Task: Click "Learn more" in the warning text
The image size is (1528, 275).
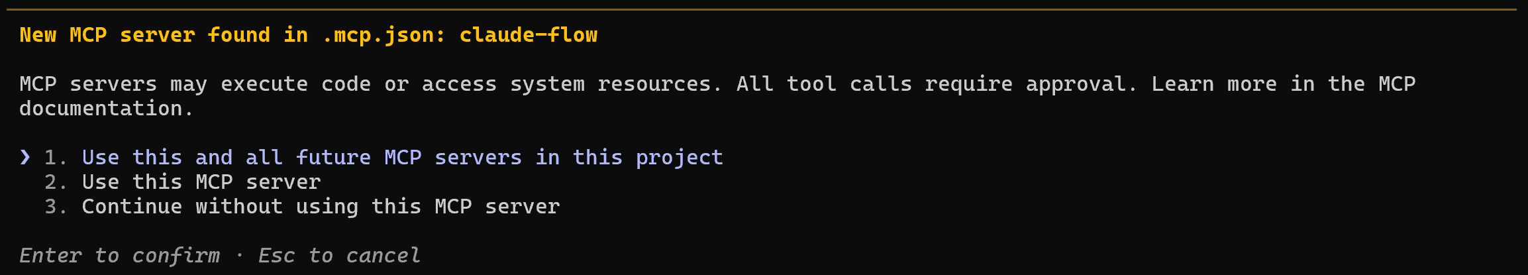Action: (1213, 84)
